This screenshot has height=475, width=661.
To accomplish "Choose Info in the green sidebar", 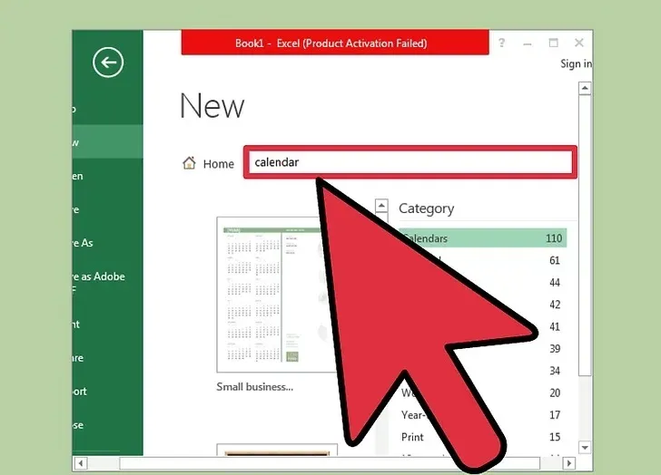I will (x=107, y=109).
